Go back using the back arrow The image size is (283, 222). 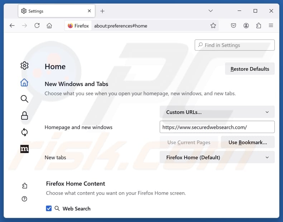[12, 26]
